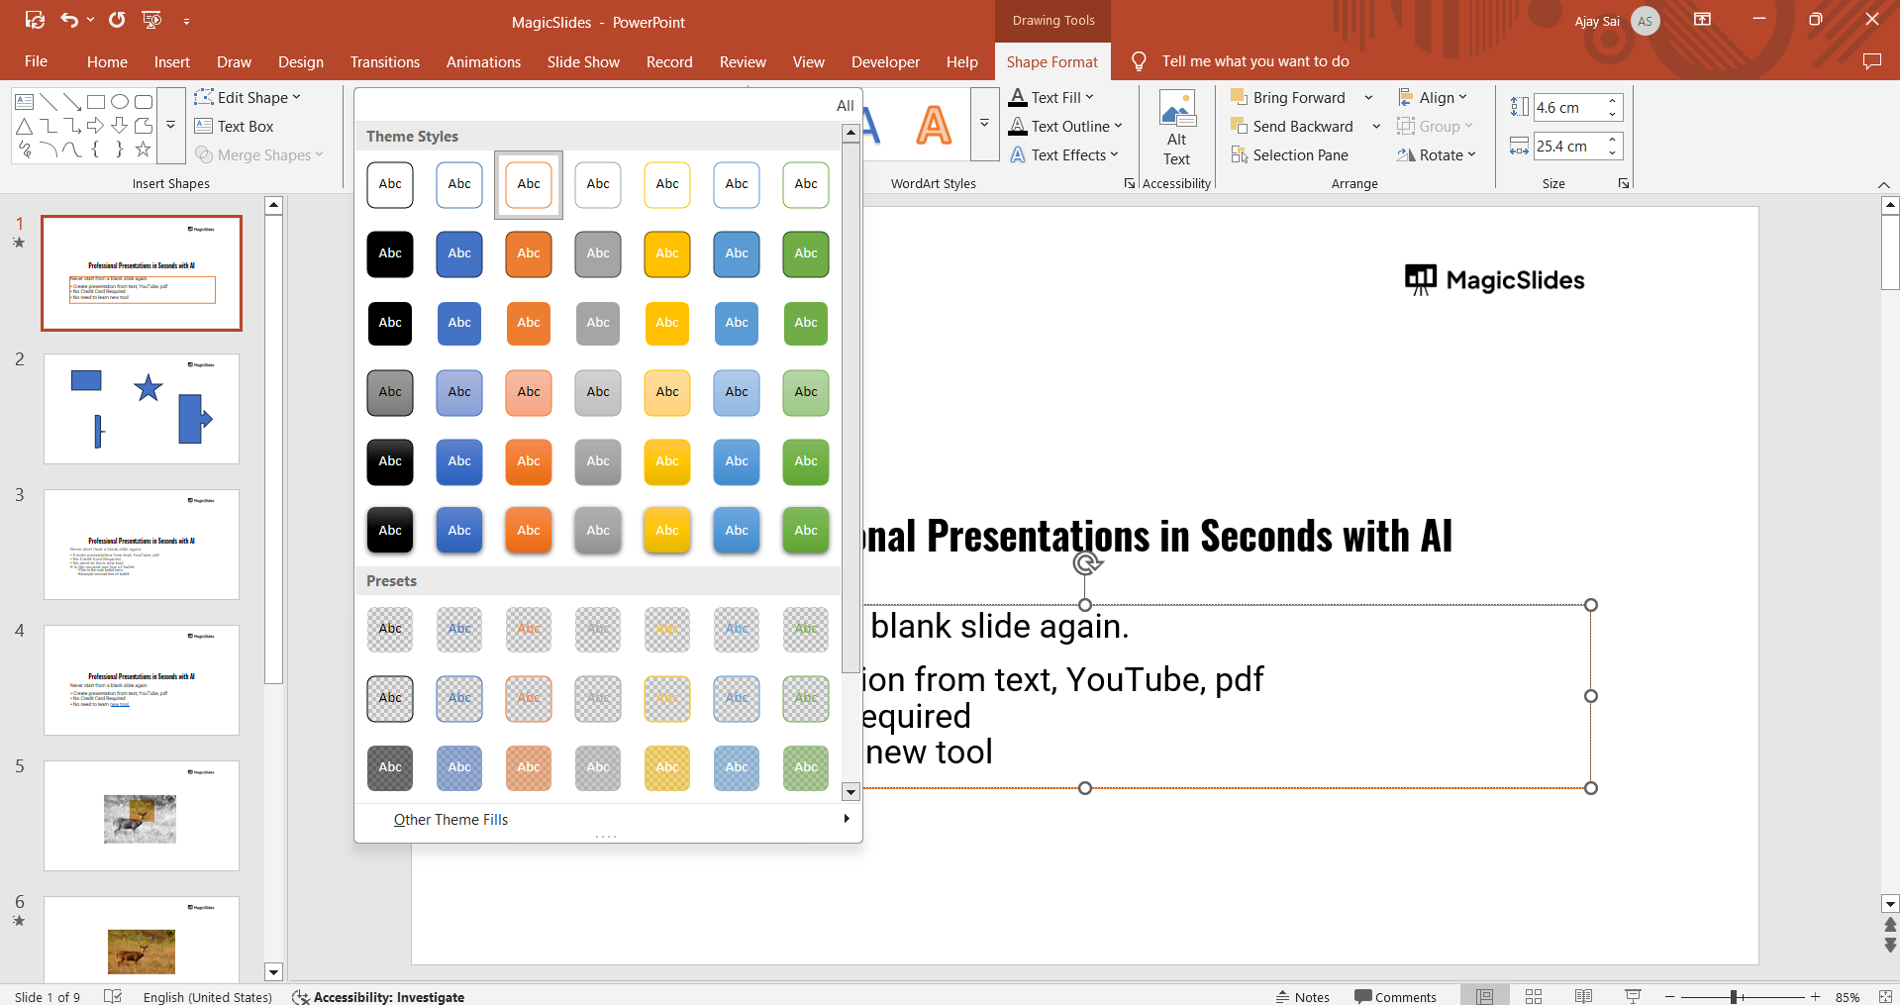The width and height of the screenshot is (1900, 1005).
Task: Collapse the ribbon
Action: 1883,185
